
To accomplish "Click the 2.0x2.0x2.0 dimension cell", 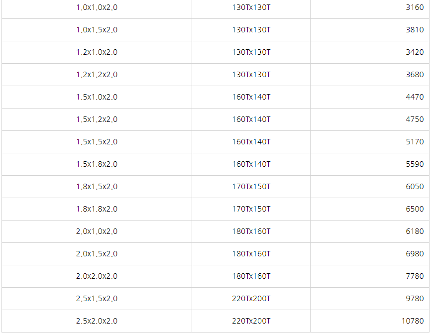I will [97, 276].
